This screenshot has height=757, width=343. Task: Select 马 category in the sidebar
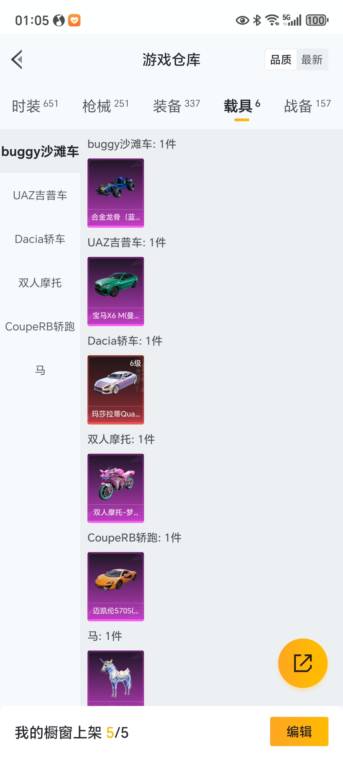coord(40,370)
